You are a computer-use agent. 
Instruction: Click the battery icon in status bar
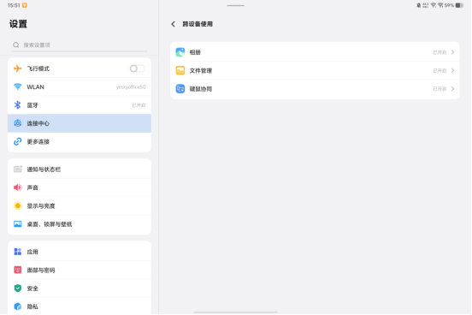[x=459, y=5]
